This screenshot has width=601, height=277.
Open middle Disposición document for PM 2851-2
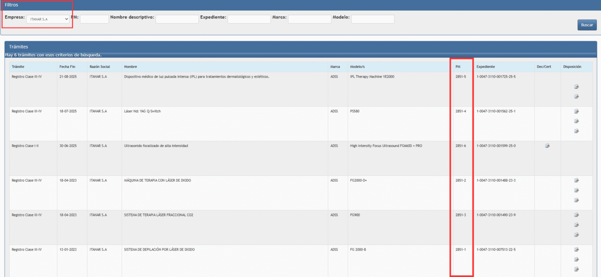coord(576,191)
